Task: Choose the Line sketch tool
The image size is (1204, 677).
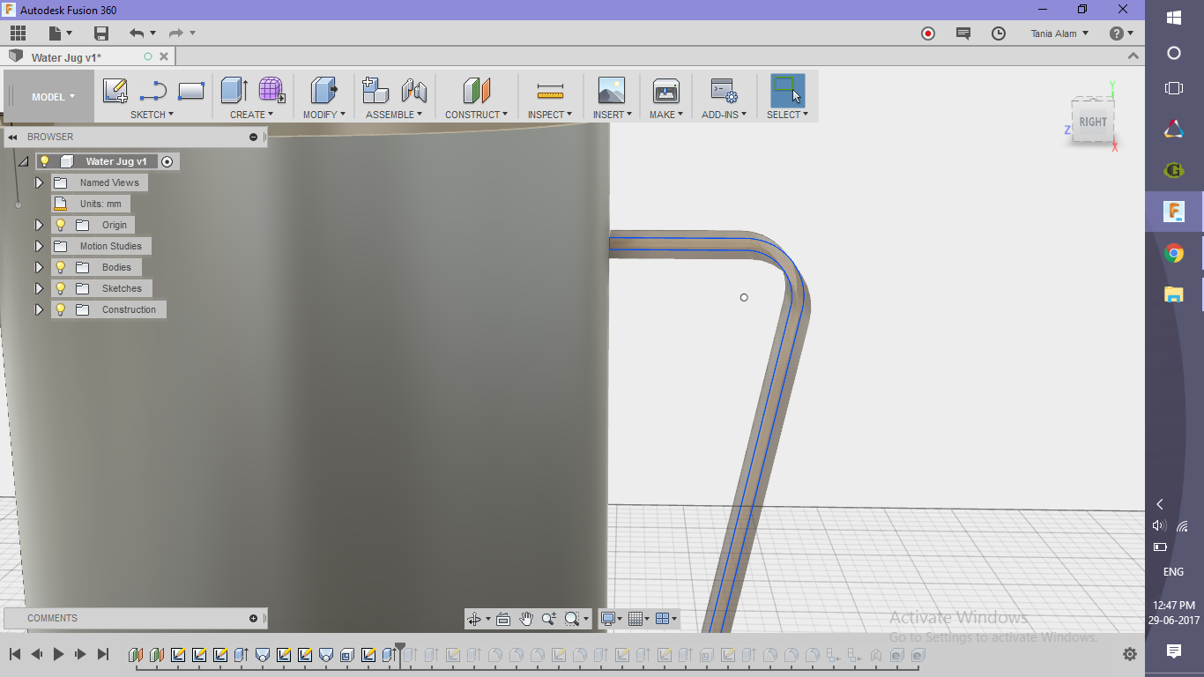Action: point(153,91)
